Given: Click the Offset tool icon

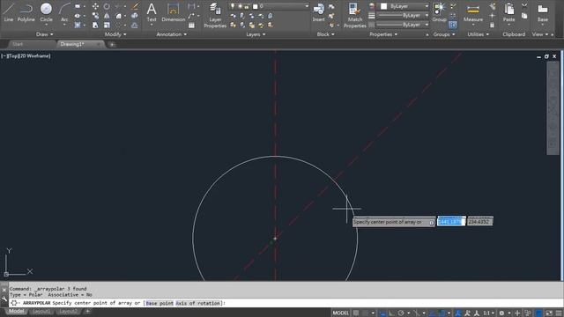Looking at the screenshot, I should tap(135, 26).
